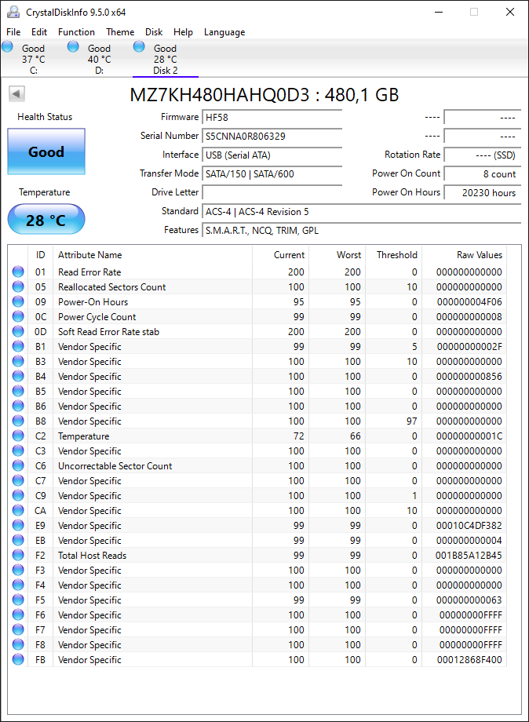This screenshot has height=722, width=529.
Task: Click the CrystalDiskInfo app icon in title bar
Action: click(x=13, y=12)
